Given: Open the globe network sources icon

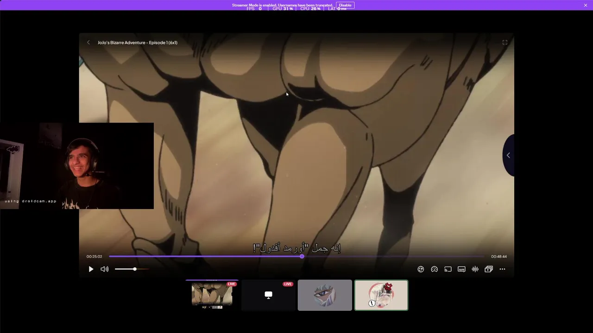Looking at the screenshot, I should tap(421, 269).
